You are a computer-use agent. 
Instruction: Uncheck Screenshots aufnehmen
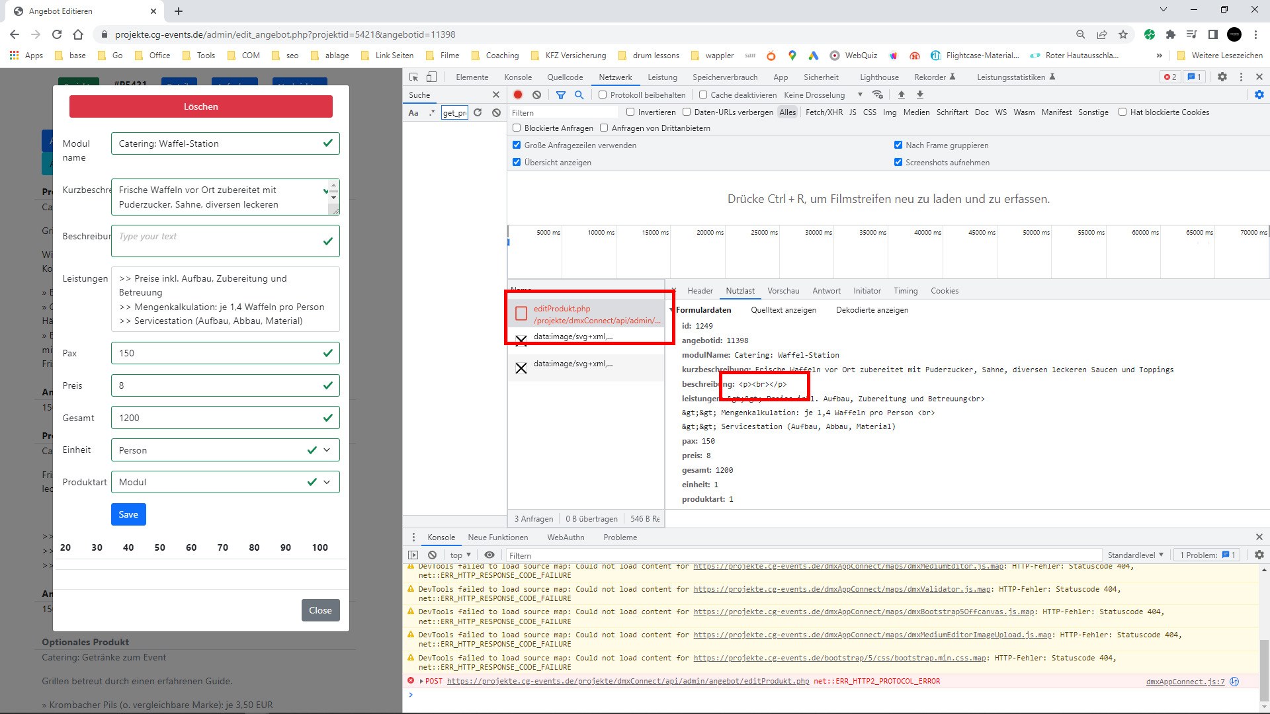pos(898,163)
